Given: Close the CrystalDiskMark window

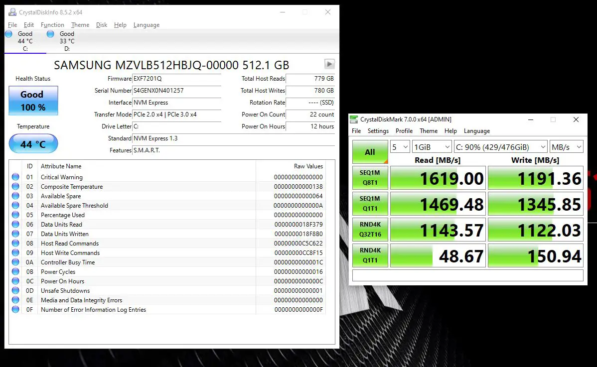Looking at the screenshot, I should click(576, 120).
